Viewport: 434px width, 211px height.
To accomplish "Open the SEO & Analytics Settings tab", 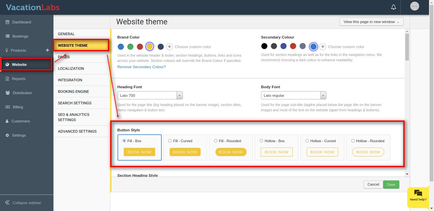I will coord(74,117).
